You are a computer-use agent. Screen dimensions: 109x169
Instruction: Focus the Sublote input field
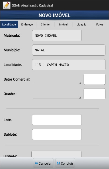(57, 134)
